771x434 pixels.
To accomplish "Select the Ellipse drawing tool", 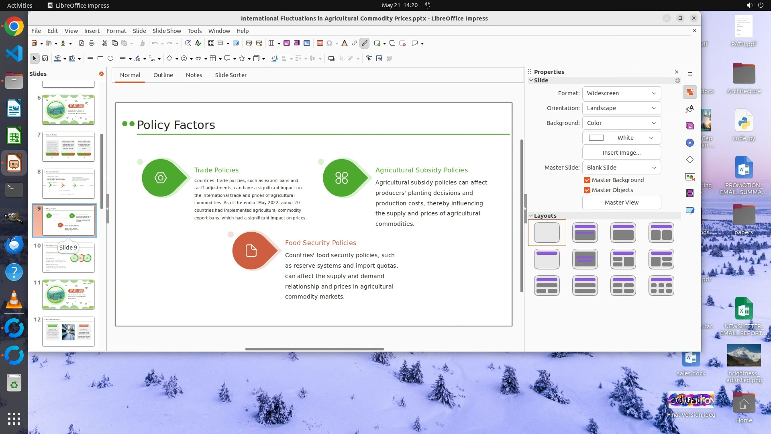I will pyautogui.click(x=110, y=59).
